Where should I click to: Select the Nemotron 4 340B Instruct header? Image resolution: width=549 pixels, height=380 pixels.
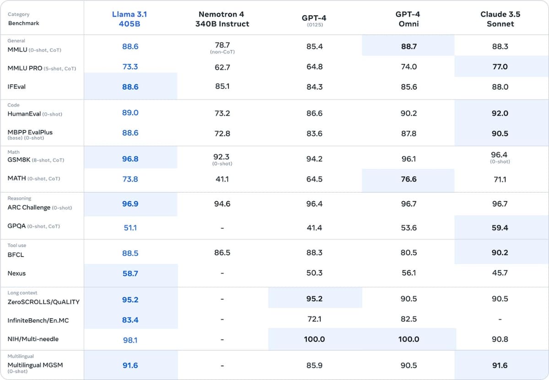(222, 19)
